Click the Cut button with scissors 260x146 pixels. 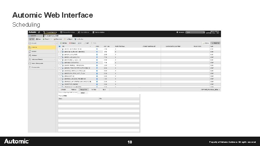pos(80,43)
